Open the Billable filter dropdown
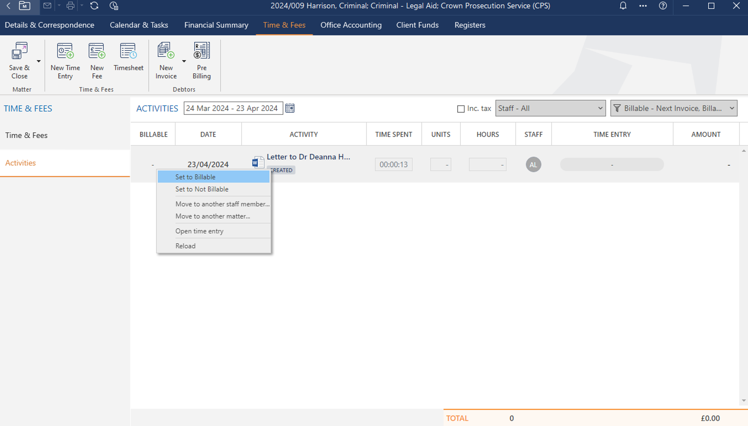Screen dimensions: 748x426 pos(674,108)
